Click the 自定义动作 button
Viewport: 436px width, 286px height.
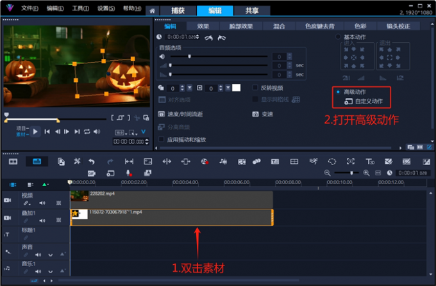coord(364,101)
